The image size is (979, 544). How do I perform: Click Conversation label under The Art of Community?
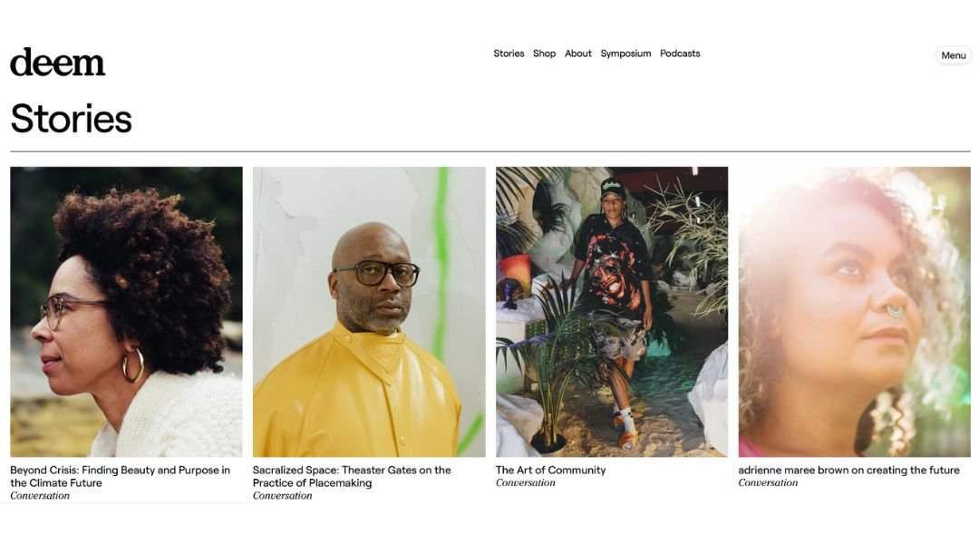point(525,482)
